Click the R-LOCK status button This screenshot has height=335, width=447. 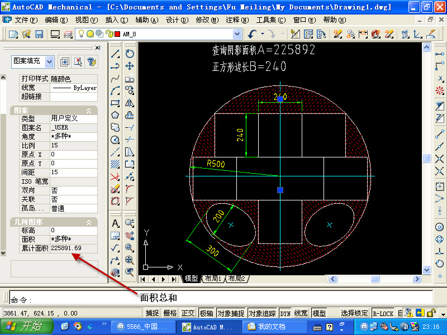click(383, 313)
